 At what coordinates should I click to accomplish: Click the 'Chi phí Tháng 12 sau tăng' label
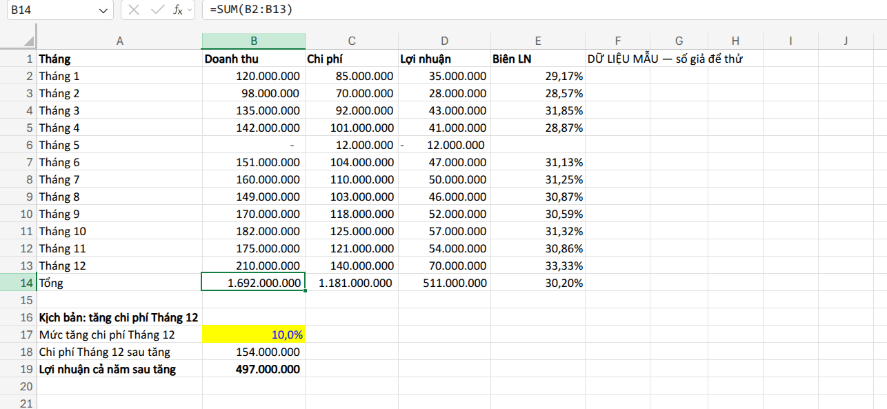click(119, 352)
